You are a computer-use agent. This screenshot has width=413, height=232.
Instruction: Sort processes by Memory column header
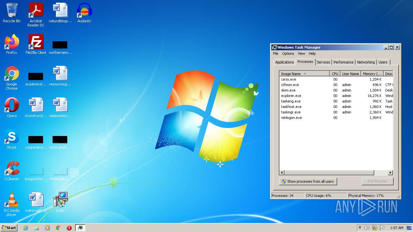pos(372,74)
